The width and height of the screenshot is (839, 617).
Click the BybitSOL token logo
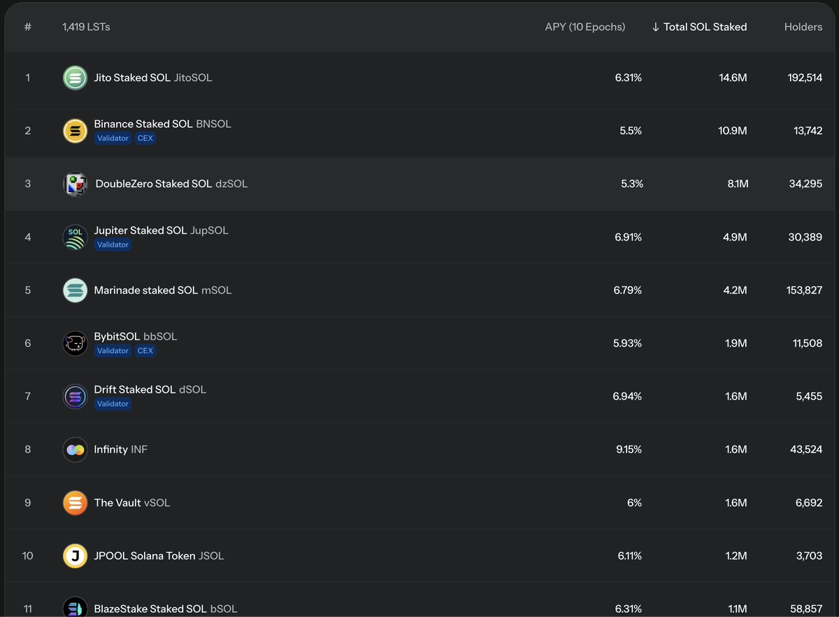(x=75, y=343)
